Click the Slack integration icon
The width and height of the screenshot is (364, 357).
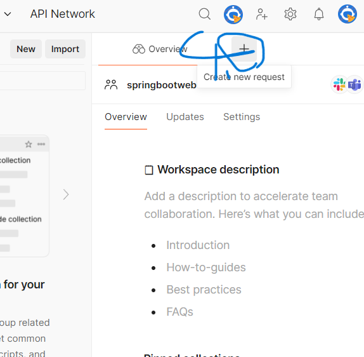339,84
